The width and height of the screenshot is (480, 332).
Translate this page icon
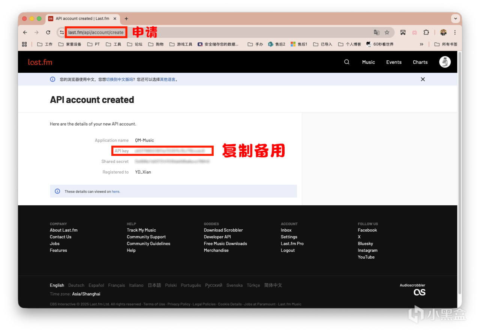coord(376,33)
